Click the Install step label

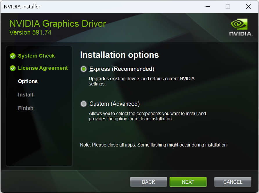(x=25, y=94)
